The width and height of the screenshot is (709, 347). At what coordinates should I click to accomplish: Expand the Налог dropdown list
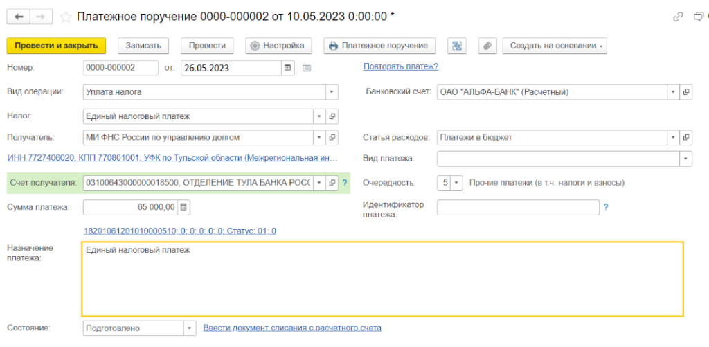(x=319, y=116)
